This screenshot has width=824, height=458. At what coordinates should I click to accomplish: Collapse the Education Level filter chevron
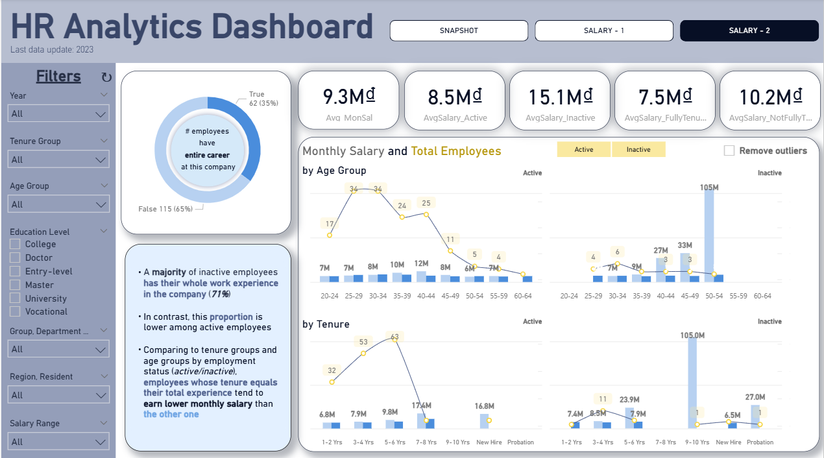click(104, 231)
